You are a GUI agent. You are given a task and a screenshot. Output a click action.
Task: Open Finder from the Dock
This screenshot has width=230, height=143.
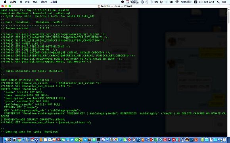tap(6, 140)
